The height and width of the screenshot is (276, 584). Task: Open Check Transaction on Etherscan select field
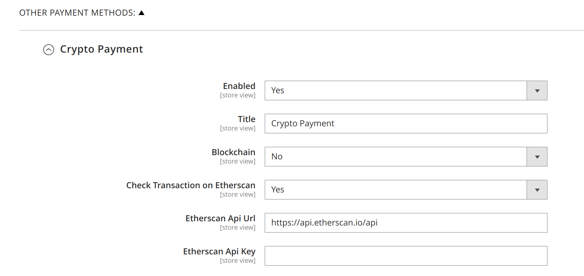pos(396,190)
